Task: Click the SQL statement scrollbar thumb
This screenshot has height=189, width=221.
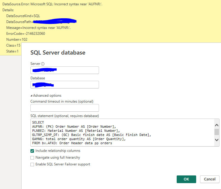Action: point(217,132)
